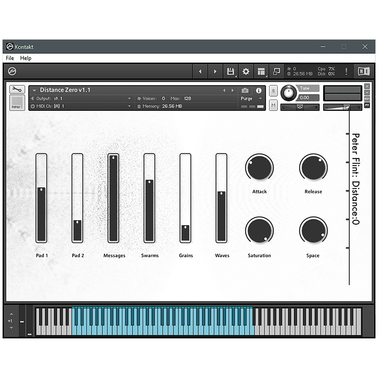Shift keyboard octave down arrow
Viewport: 378px width, 378px height.
coord(11,328)
